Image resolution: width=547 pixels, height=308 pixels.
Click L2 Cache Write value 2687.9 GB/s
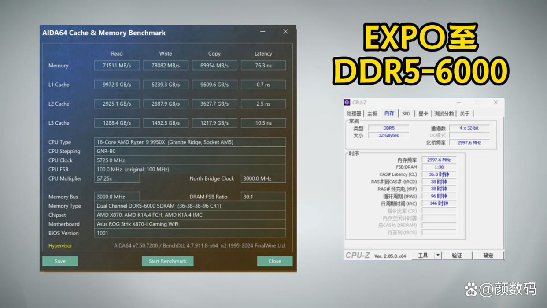point(166,104)
